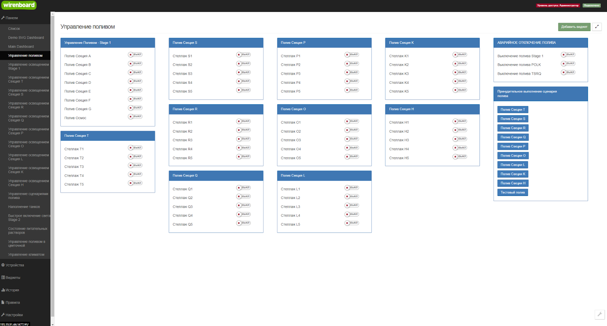Click the Полив Секции K button
Viewport: 607px width, 326px height.
[x=513, y=174]
